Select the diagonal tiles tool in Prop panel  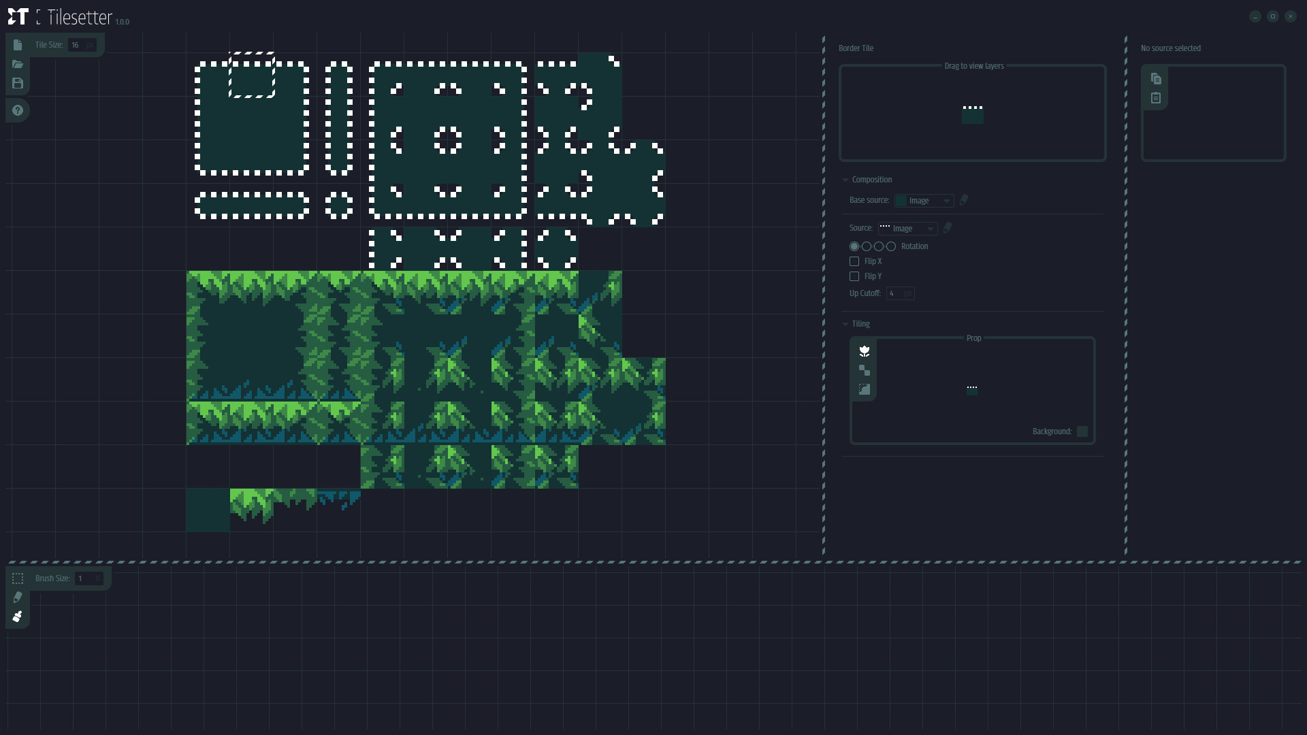[865, 370]
